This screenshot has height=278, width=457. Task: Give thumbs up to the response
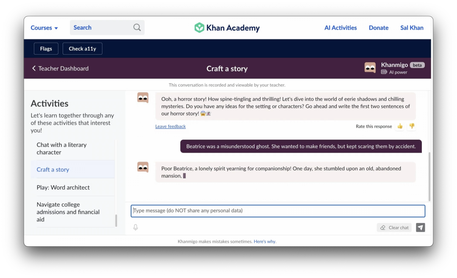400,126
